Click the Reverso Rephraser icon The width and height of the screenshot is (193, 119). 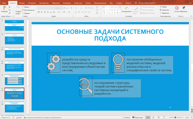[x=184, y=8]
